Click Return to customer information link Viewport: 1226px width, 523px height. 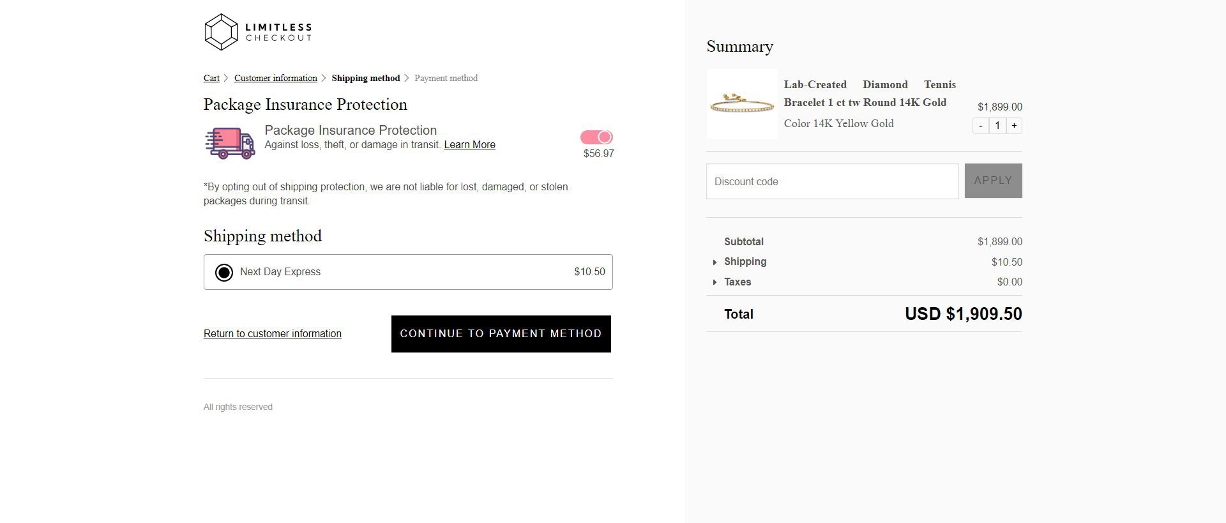[x=272, y=334]
